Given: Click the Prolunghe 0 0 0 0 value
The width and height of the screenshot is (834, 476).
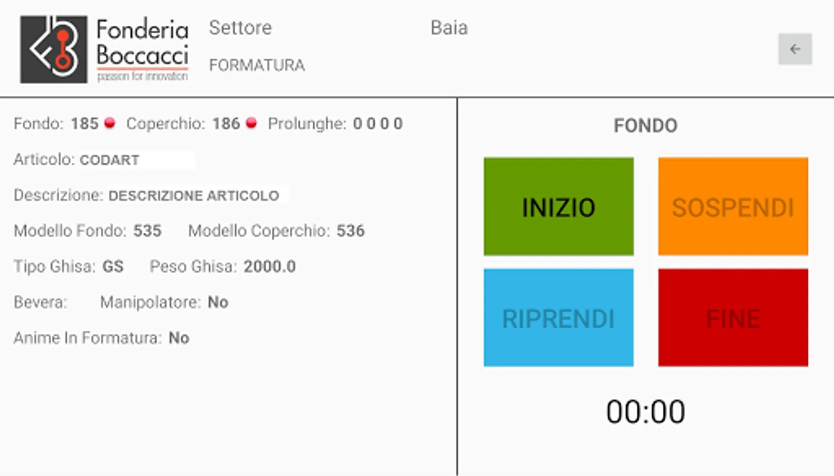Looking at the screenshot, I should [377, 124].
